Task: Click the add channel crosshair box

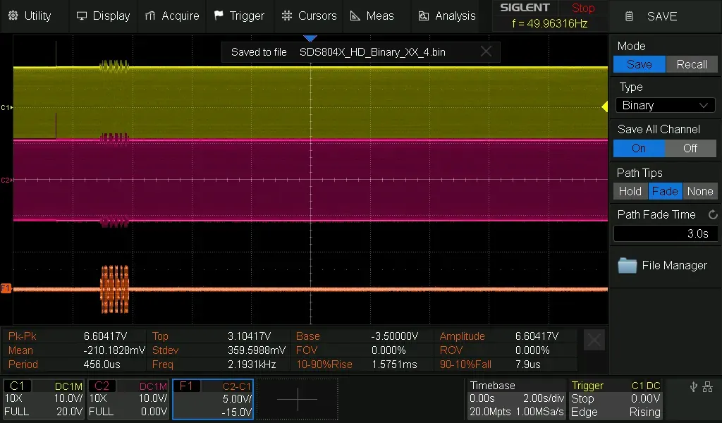Action: coord(297,399)
